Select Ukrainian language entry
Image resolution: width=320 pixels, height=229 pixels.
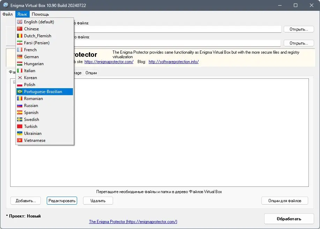tap(44, 133)
